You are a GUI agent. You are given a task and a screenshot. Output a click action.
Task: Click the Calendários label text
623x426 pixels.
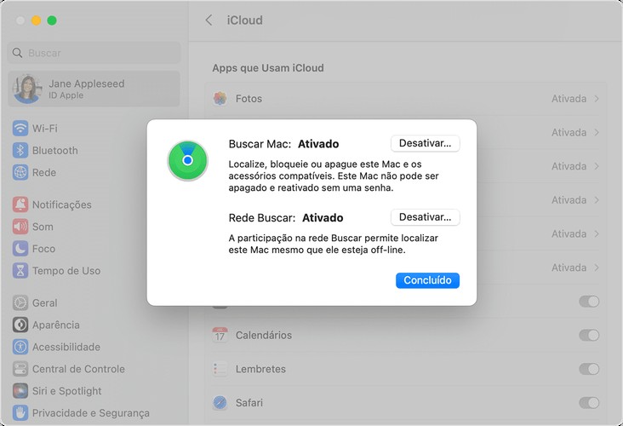264,336
